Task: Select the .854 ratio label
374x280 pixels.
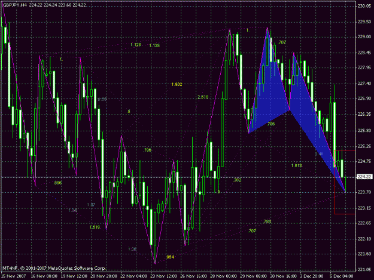Action: pyautogui.click(x=170, y=257)
